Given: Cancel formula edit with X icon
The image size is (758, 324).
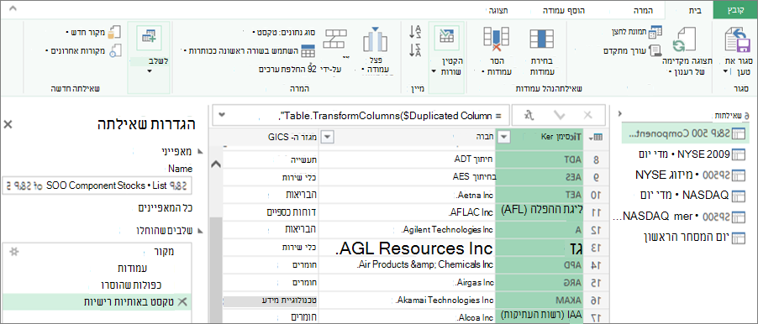Looking at the screenshot, I should click(587, 115).
